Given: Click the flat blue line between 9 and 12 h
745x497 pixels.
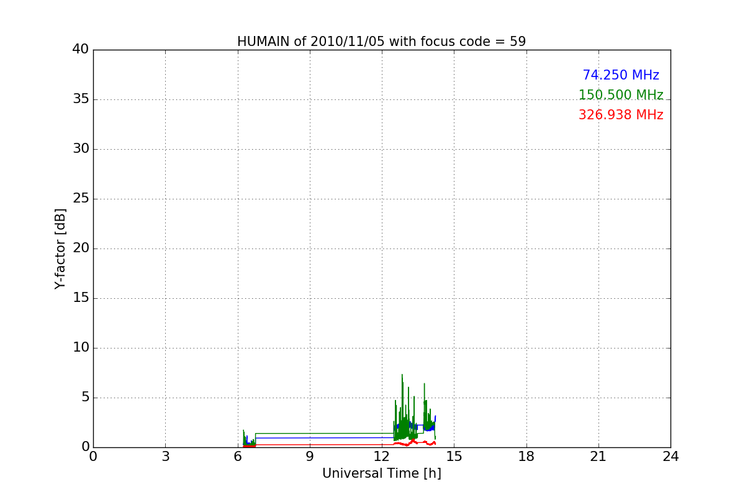Looking at the screenshot, I should click(x=346, y=437).
